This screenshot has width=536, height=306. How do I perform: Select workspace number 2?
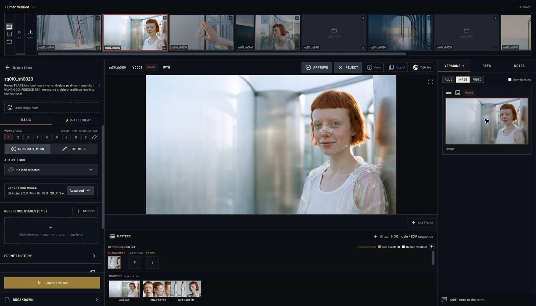pyautogui.click(x=18, y=137)
